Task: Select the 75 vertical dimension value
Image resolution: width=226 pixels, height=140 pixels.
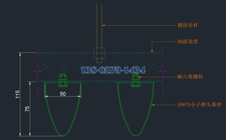Action: click(27, 109)
